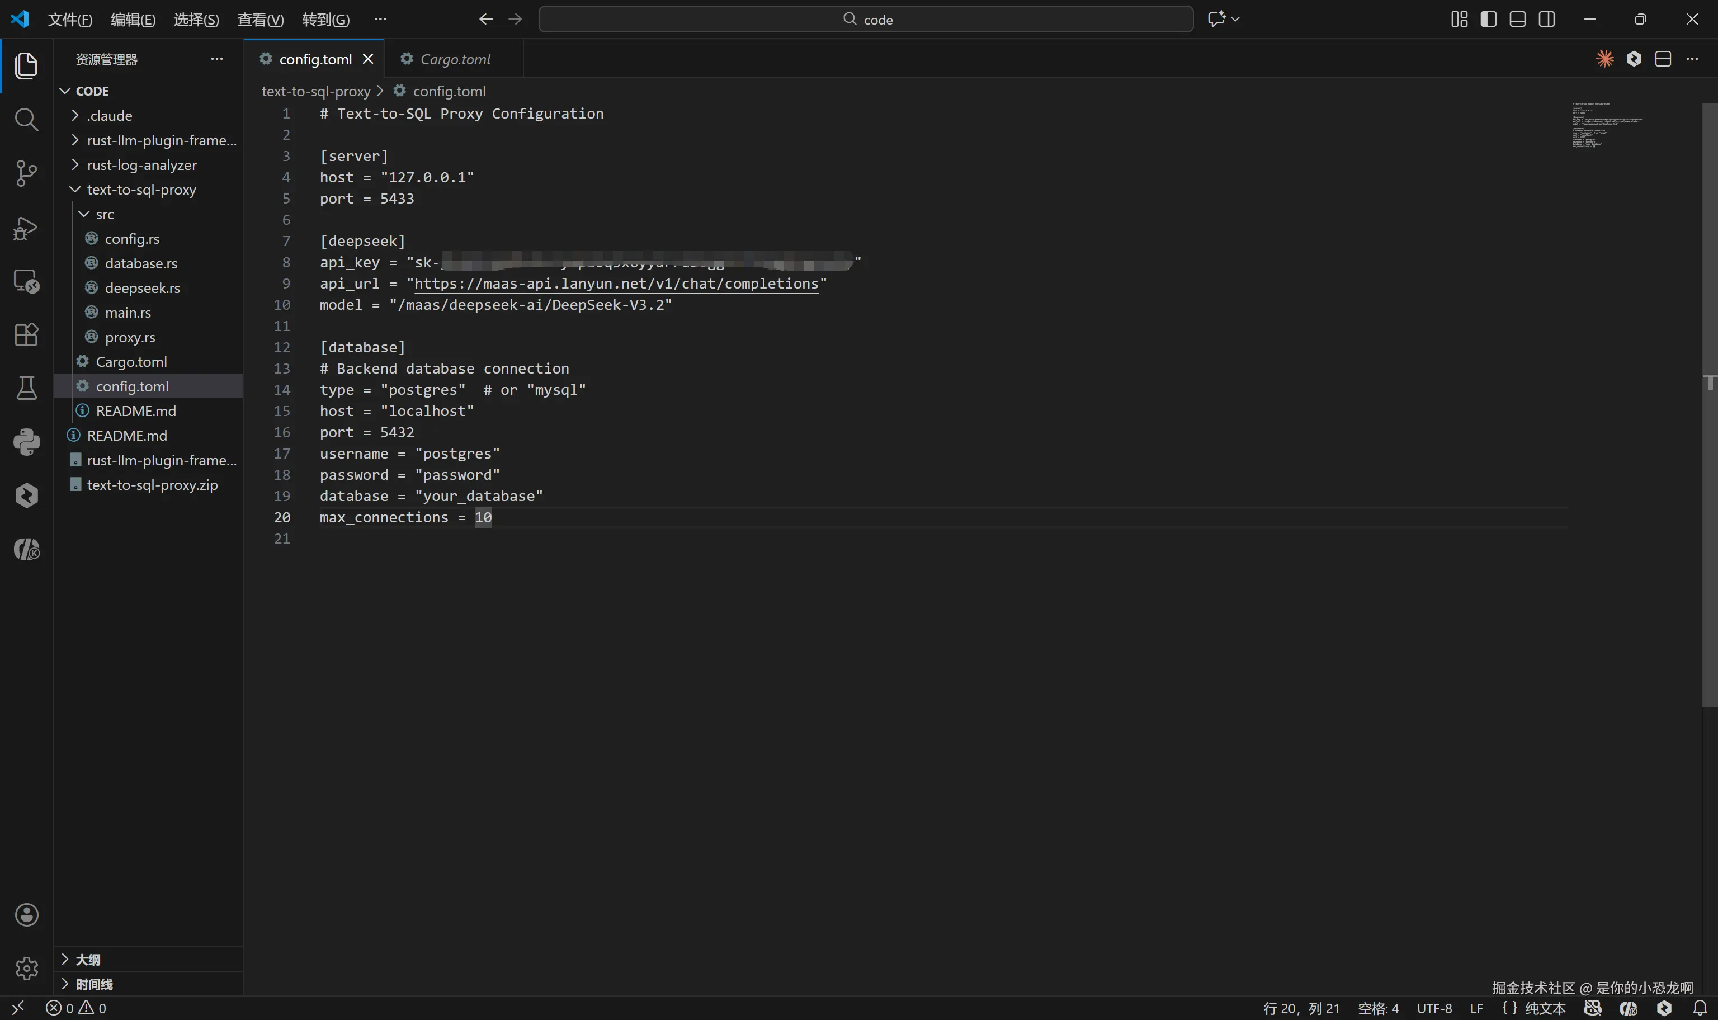The height and width of the screenshot is (1020, 1718).
Task: Open the Extensions view
Action: (26, 335)
